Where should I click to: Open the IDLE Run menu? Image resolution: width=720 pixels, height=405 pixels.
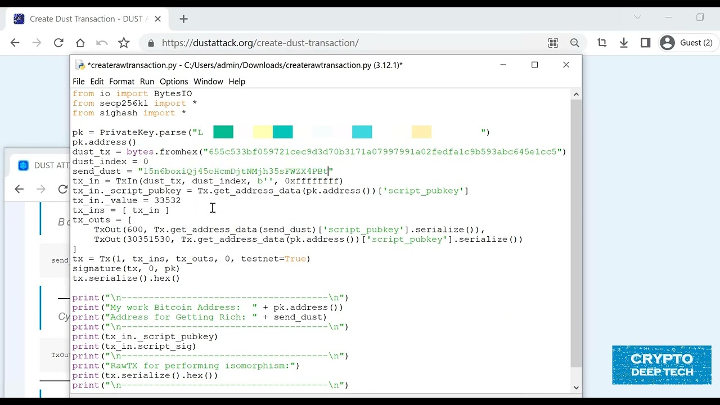pos(147,82)
